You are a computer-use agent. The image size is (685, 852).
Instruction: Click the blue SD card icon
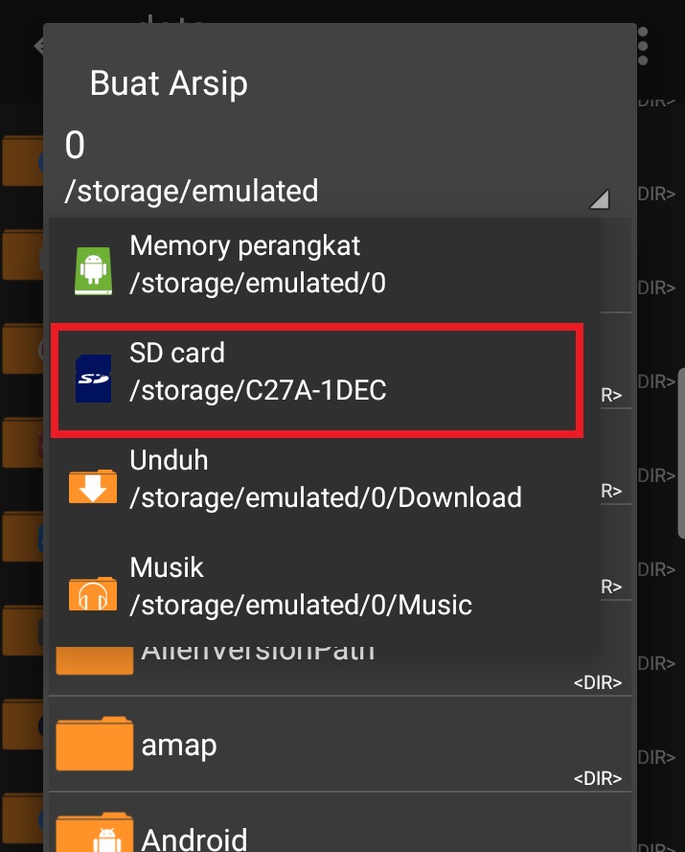point(93,379)
